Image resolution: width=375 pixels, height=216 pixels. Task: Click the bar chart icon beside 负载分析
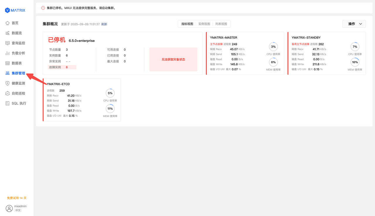(x=8, y=53)
